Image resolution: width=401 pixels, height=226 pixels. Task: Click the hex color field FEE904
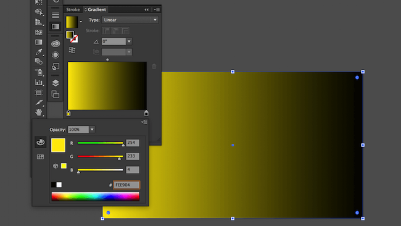[x=126, y=185]
